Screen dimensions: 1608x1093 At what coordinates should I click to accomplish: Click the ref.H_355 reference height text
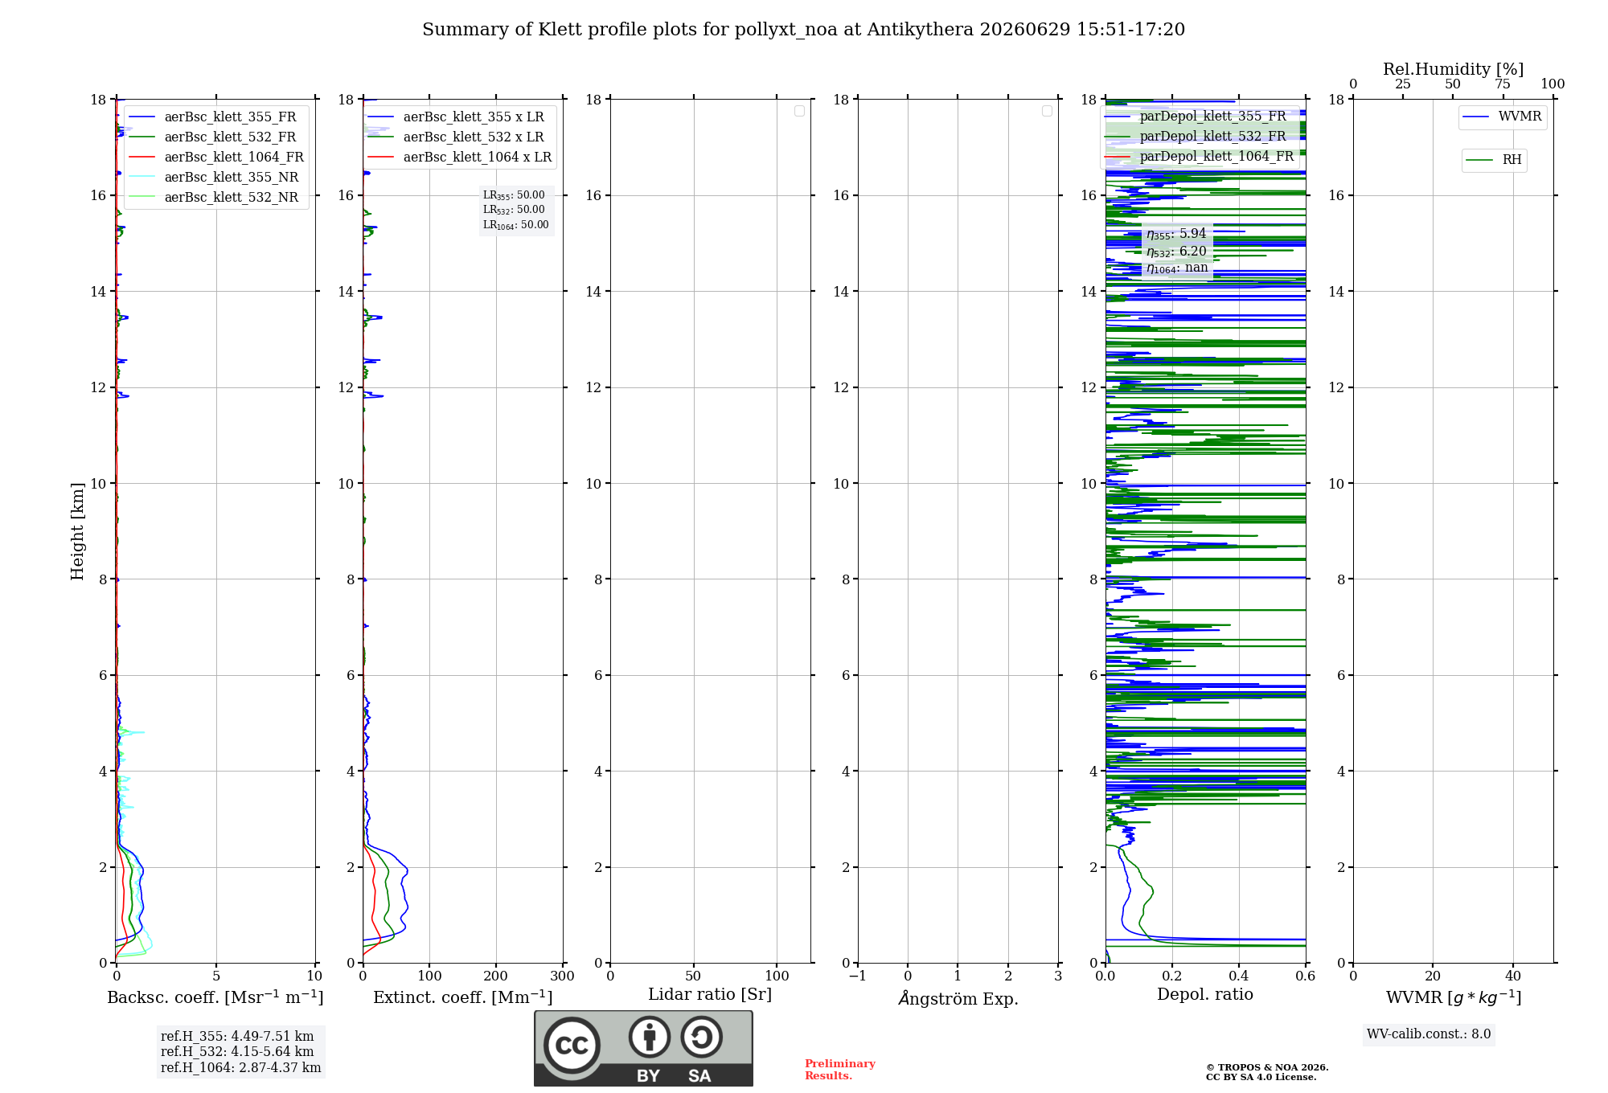(237, 1036)
